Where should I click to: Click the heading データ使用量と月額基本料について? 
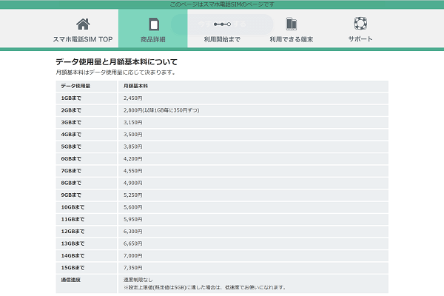click(x=116, y=62)
